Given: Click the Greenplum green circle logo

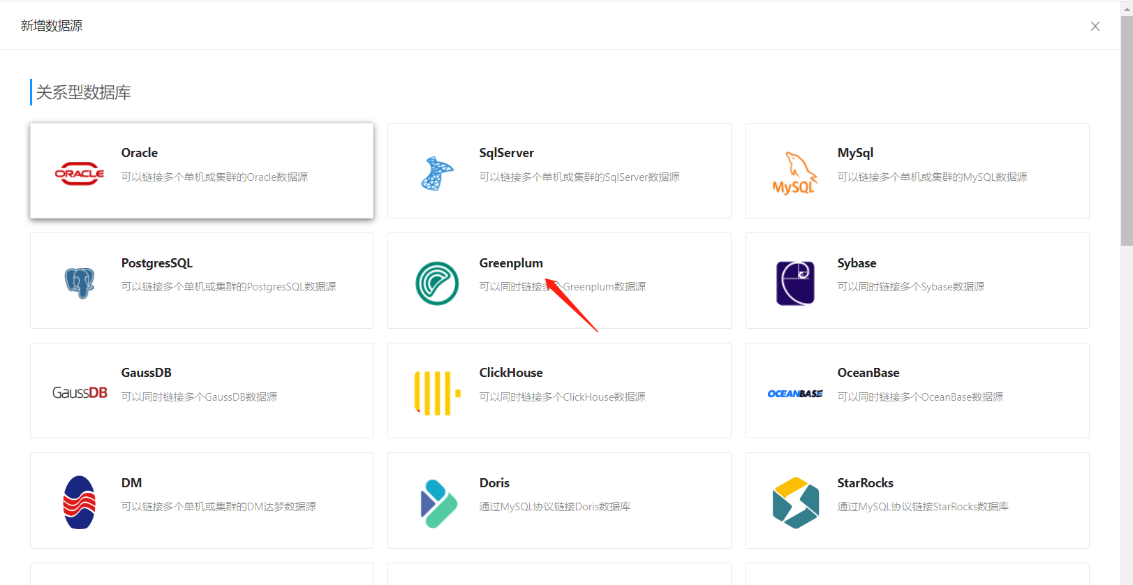Looking at the screenshot, I should tap(437, 283).
